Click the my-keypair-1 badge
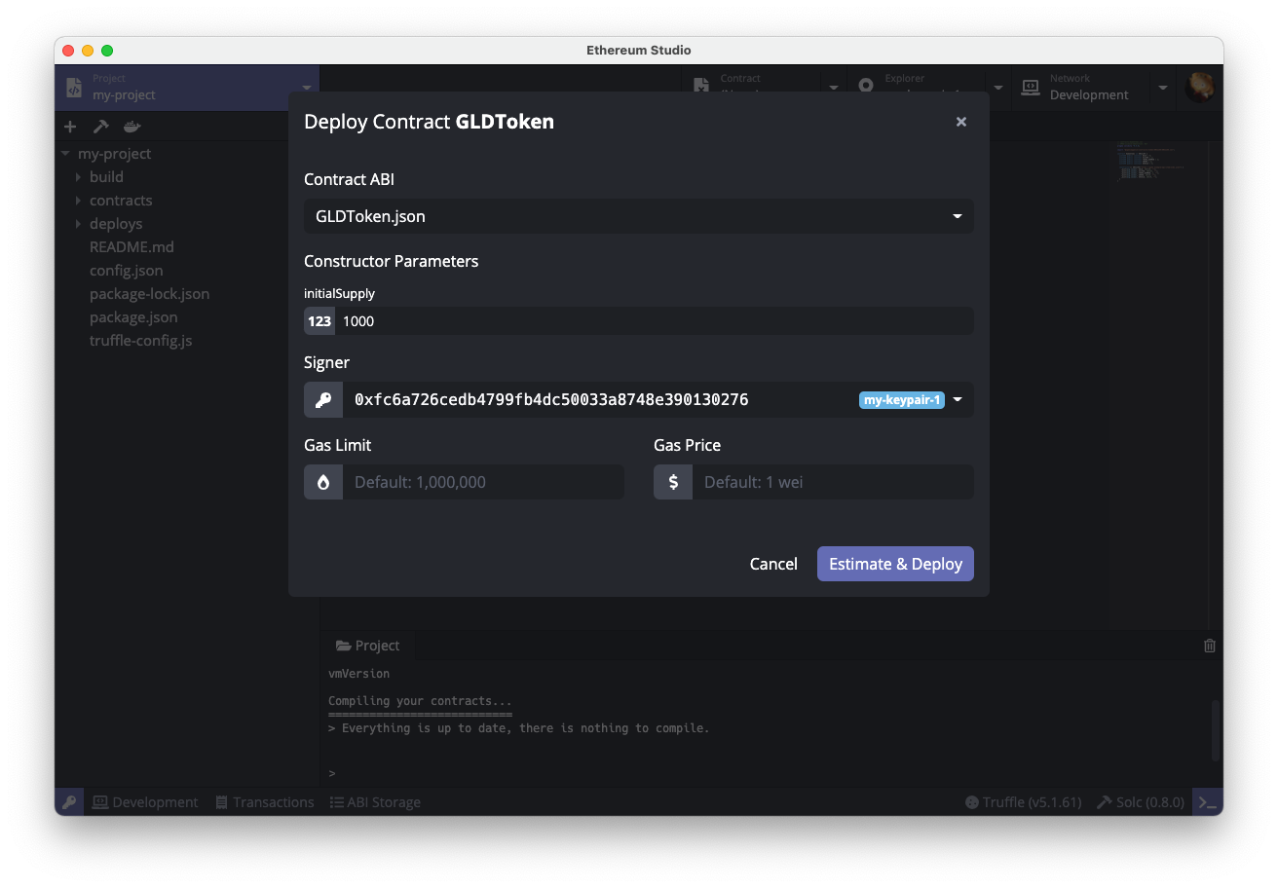 pyautogui.click(x=902, y=399)
